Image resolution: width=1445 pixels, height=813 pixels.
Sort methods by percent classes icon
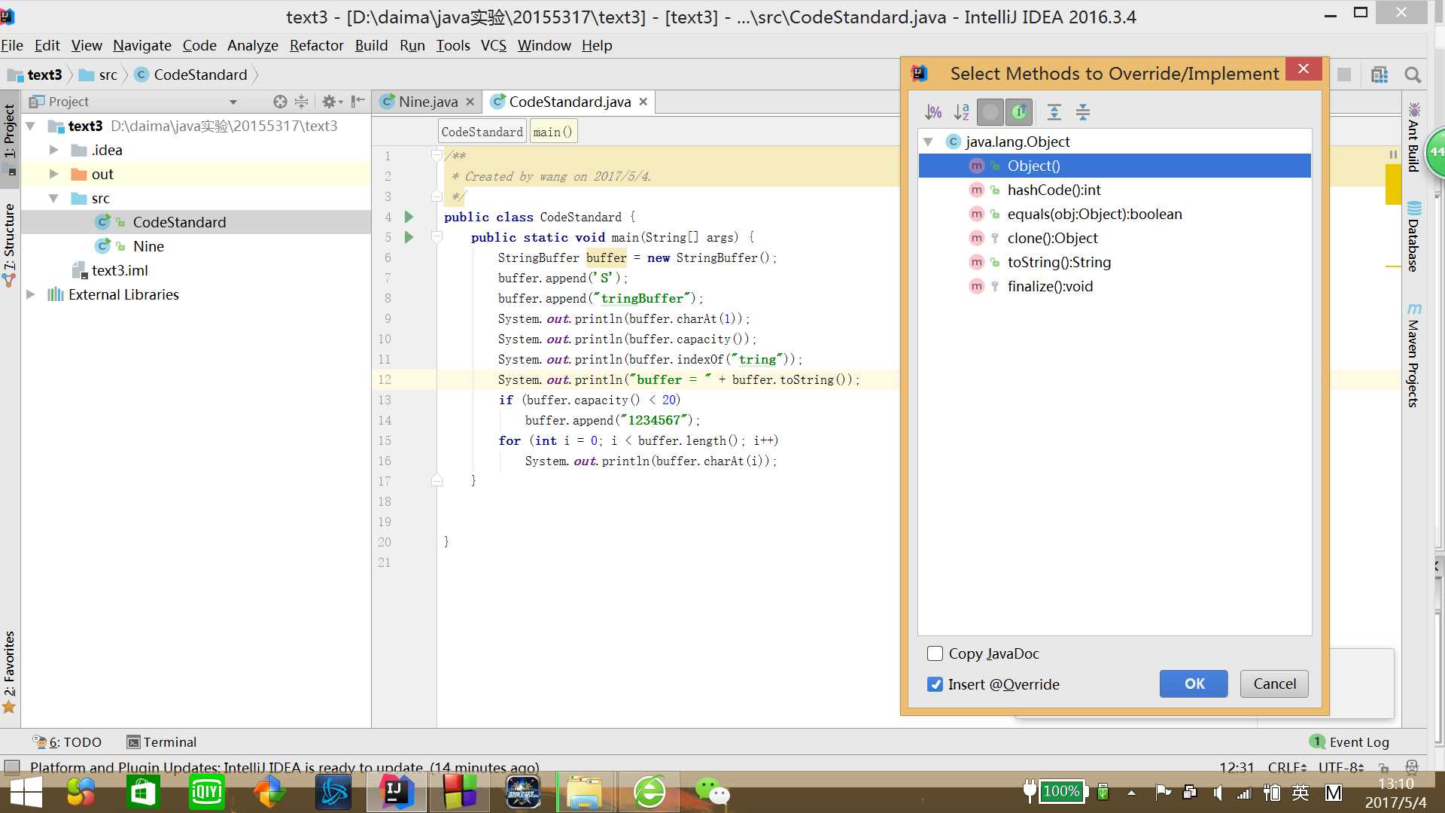[933, 112]
